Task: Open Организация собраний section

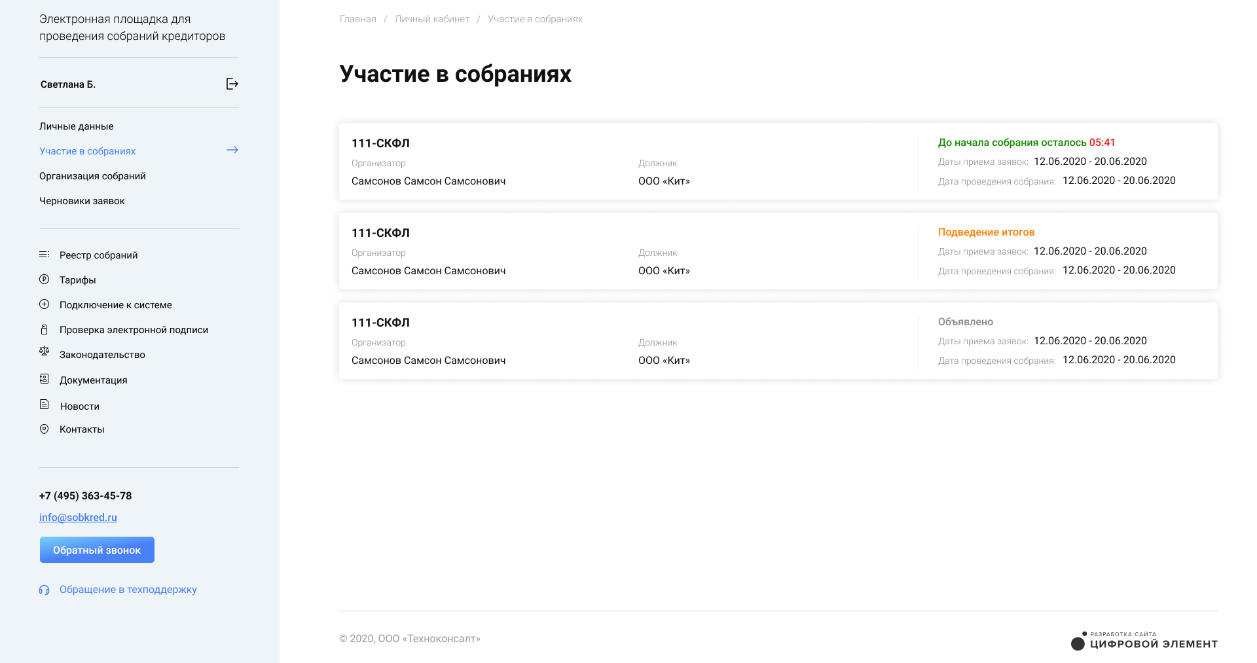Action: (92, 176)
